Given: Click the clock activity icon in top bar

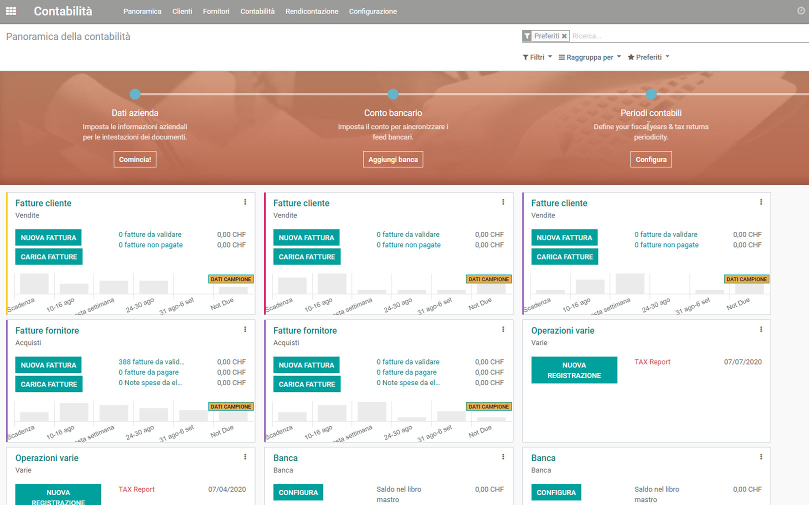Looking at the screenshot, I should [x=801, y=10].
